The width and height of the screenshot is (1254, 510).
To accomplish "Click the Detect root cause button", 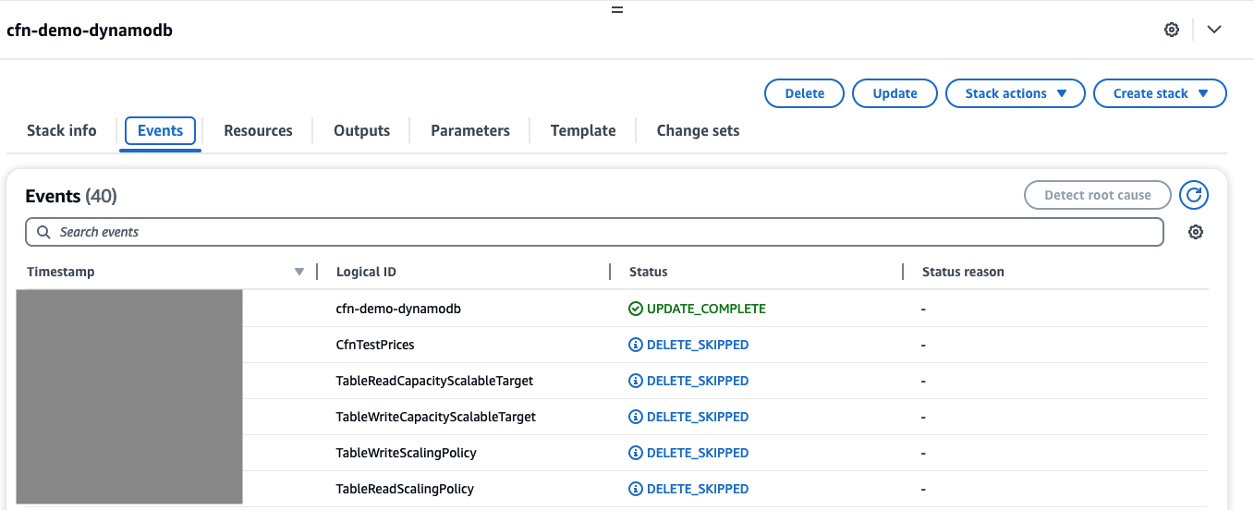I will [x=1098, y=195].
